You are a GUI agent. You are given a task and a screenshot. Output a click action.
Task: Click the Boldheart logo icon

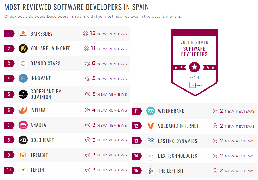pos(23,140)
